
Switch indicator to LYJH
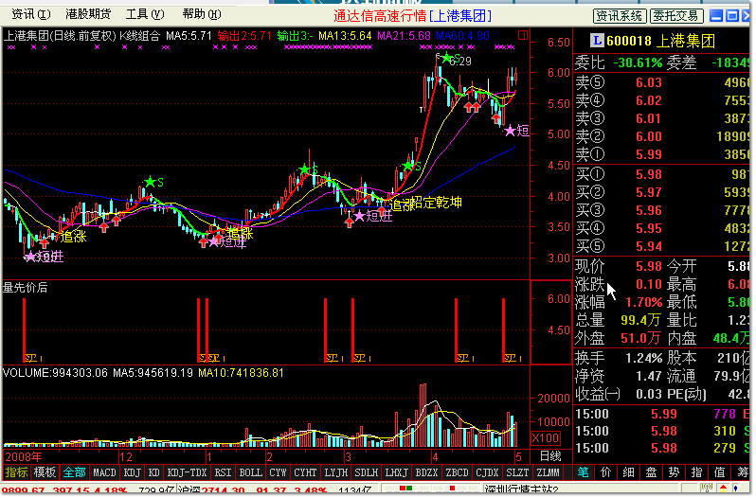click(336, 472)
